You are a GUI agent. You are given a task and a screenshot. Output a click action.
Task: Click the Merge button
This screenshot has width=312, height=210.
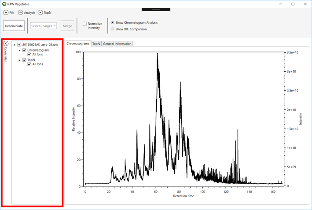(x=67, y=26)
